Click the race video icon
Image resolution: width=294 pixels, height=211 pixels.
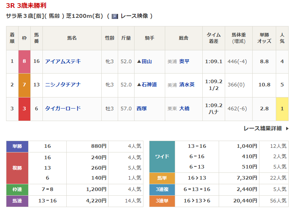click(115, 16)
